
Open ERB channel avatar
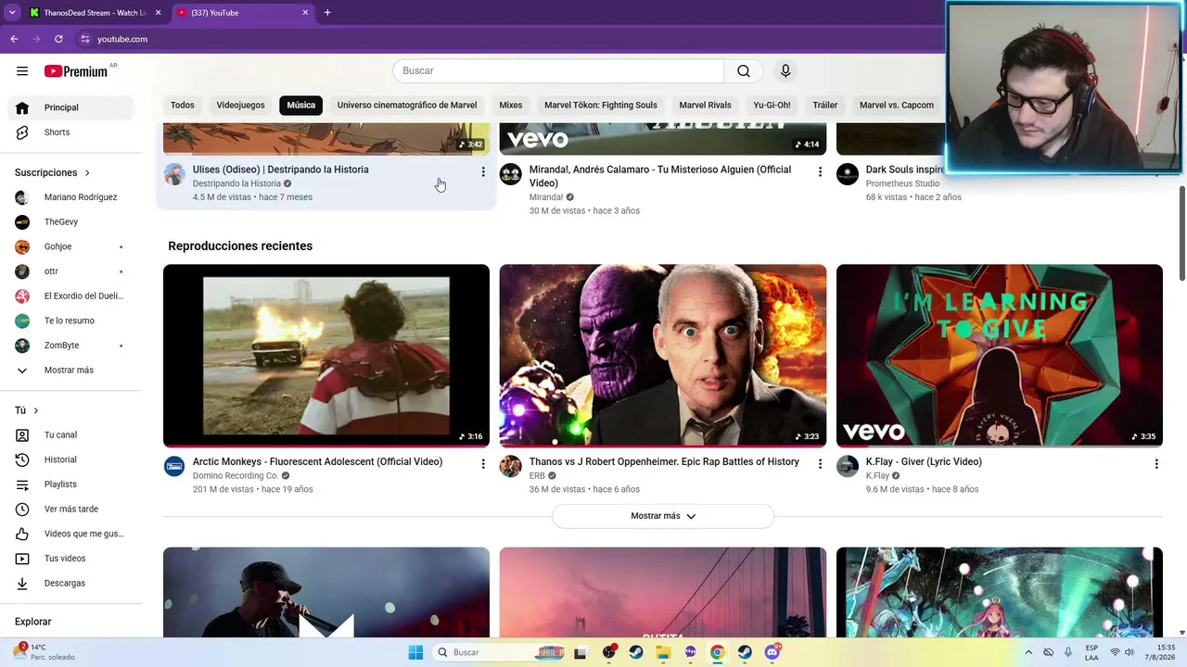[511, 466]
